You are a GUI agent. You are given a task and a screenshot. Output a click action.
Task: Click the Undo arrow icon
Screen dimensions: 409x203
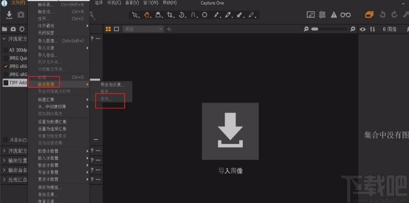coord(383,15)
